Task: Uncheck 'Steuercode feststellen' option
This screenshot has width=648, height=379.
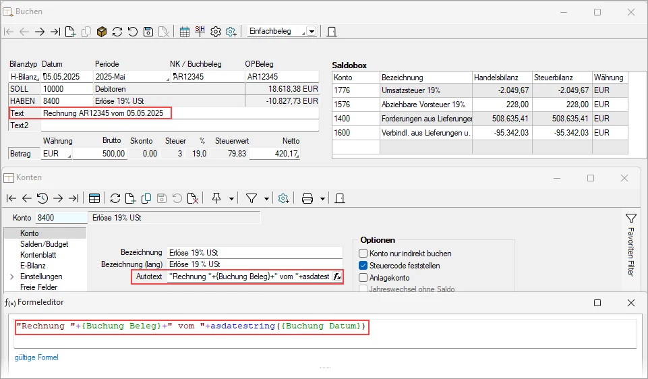Action: pos(363,266)
